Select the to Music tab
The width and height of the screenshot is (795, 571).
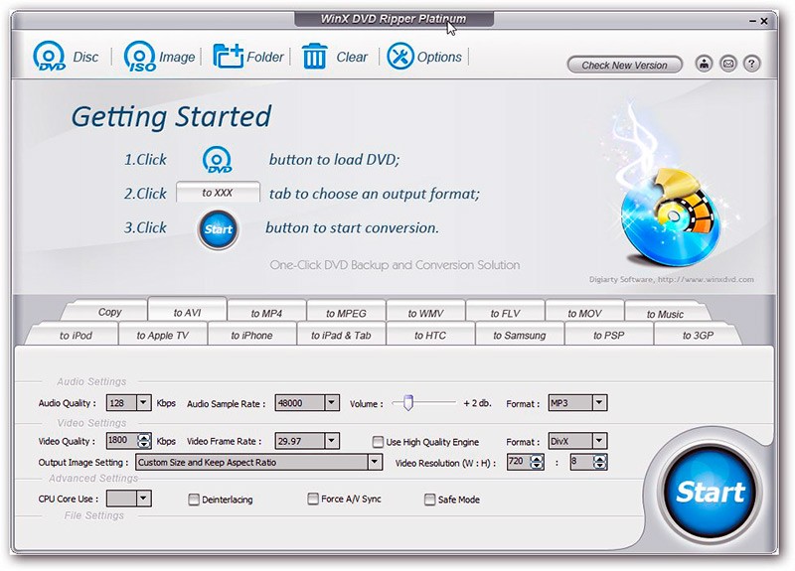(x=665, y=314)
